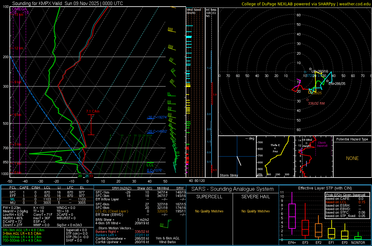Screen dimensions: 372x246
Task: Click the 'Sfc-3km AGL LR = 4.8 C/km' line
Action: click(24, 230)
